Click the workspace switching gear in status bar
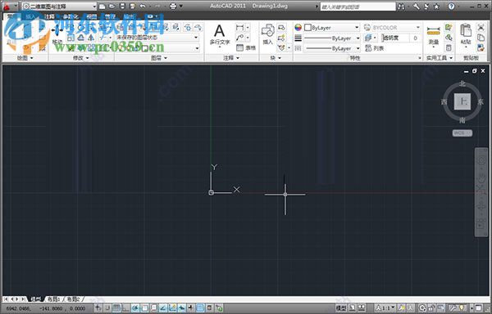Image resolution: width=492 pixels, height=314 pixels. pos(422,308)
